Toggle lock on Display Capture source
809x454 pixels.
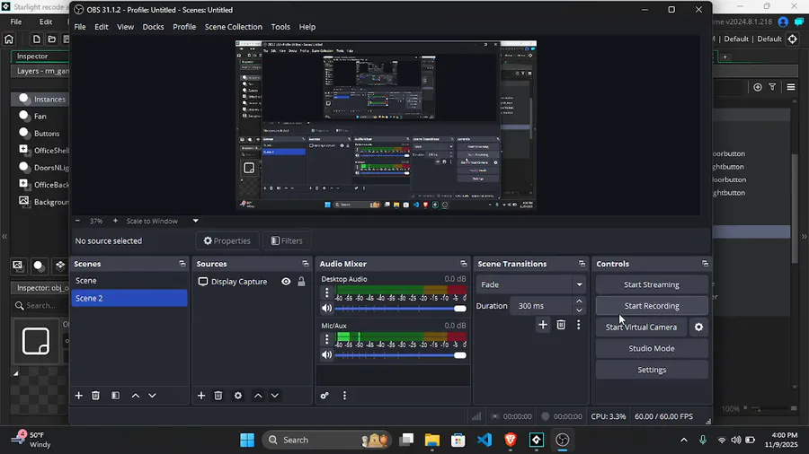click(301, 282)
